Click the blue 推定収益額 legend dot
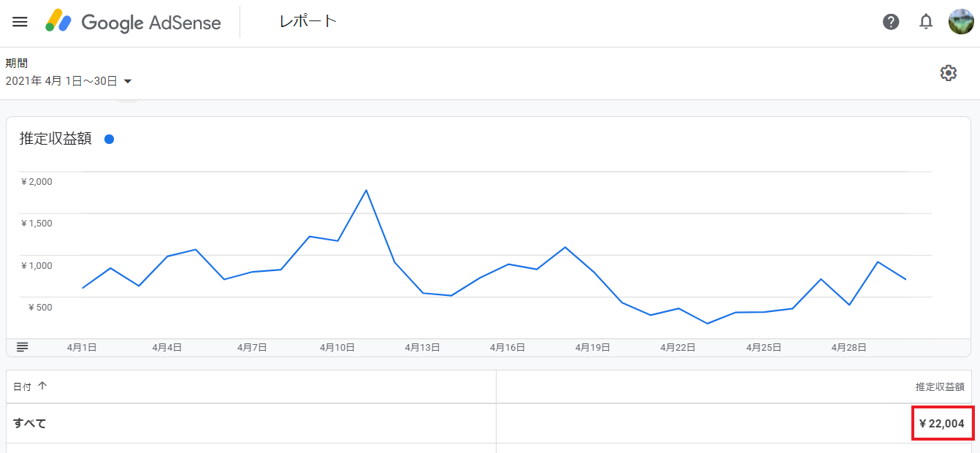The width and height of the screenshot is (980, 453). (x=109, y=139)
